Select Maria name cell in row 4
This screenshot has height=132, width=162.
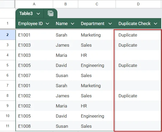(66, 55)
